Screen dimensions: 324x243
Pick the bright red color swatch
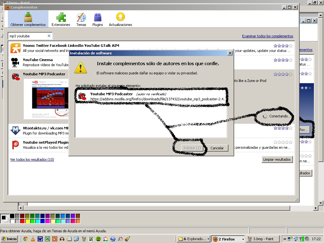pyautogui.click(x=22, y=221)
